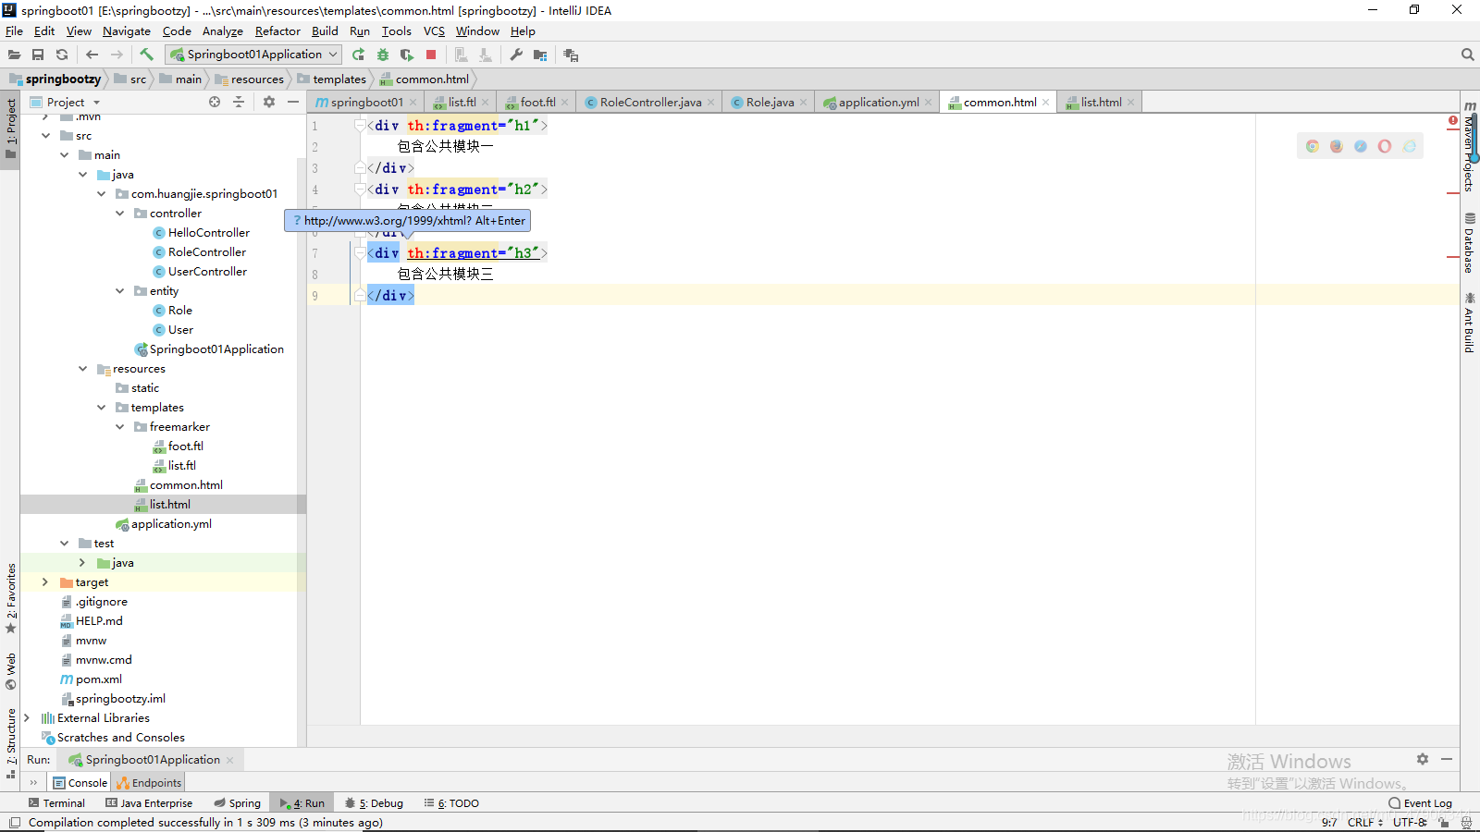Open in Firefox browser icon in editor
1480x832 pixels.
(x=1337, y=146)
